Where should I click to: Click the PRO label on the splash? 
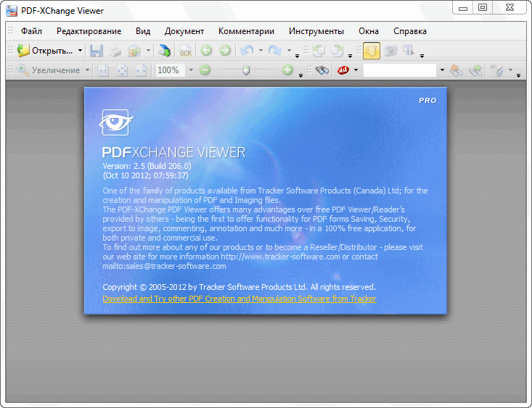427,101
